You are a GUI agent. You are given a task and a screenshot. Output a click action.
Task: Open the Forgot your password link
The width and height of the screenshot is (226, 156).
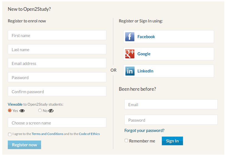(144, 131)
